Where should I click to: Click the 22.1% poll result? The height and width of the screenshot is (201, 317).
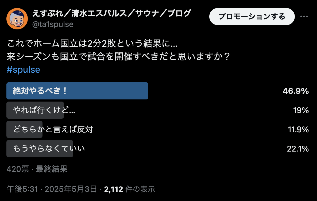click(x=298, y=149)
